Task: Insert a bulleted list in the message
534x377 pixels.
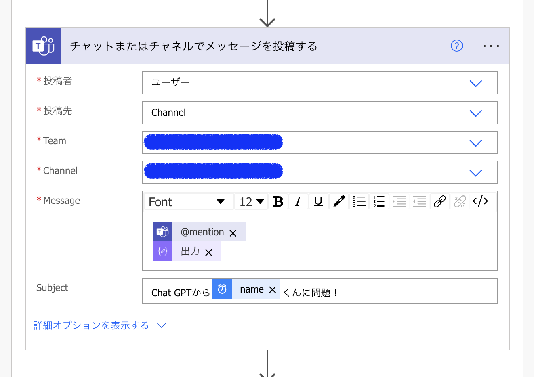Action: [359, 201]
